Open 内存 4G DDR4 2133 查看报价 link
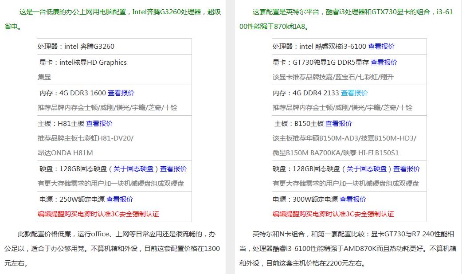The width and height of the screenshot is (462, 274). tap(355, 92)
